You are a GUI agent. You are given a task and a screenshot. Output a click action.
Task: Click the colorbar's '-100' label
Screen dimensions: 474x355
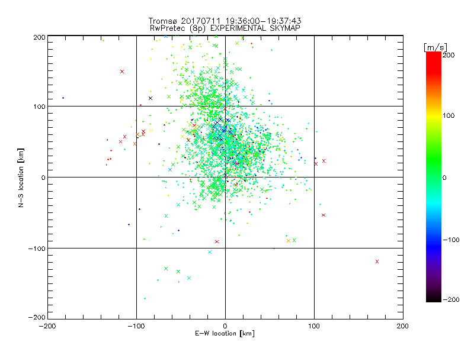tap(451, 240)
